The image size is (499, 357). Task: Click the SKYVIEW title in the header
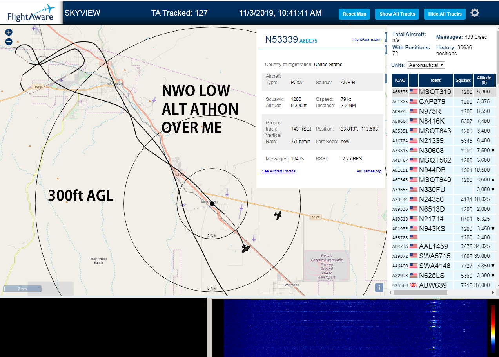(x=82, y=13)
